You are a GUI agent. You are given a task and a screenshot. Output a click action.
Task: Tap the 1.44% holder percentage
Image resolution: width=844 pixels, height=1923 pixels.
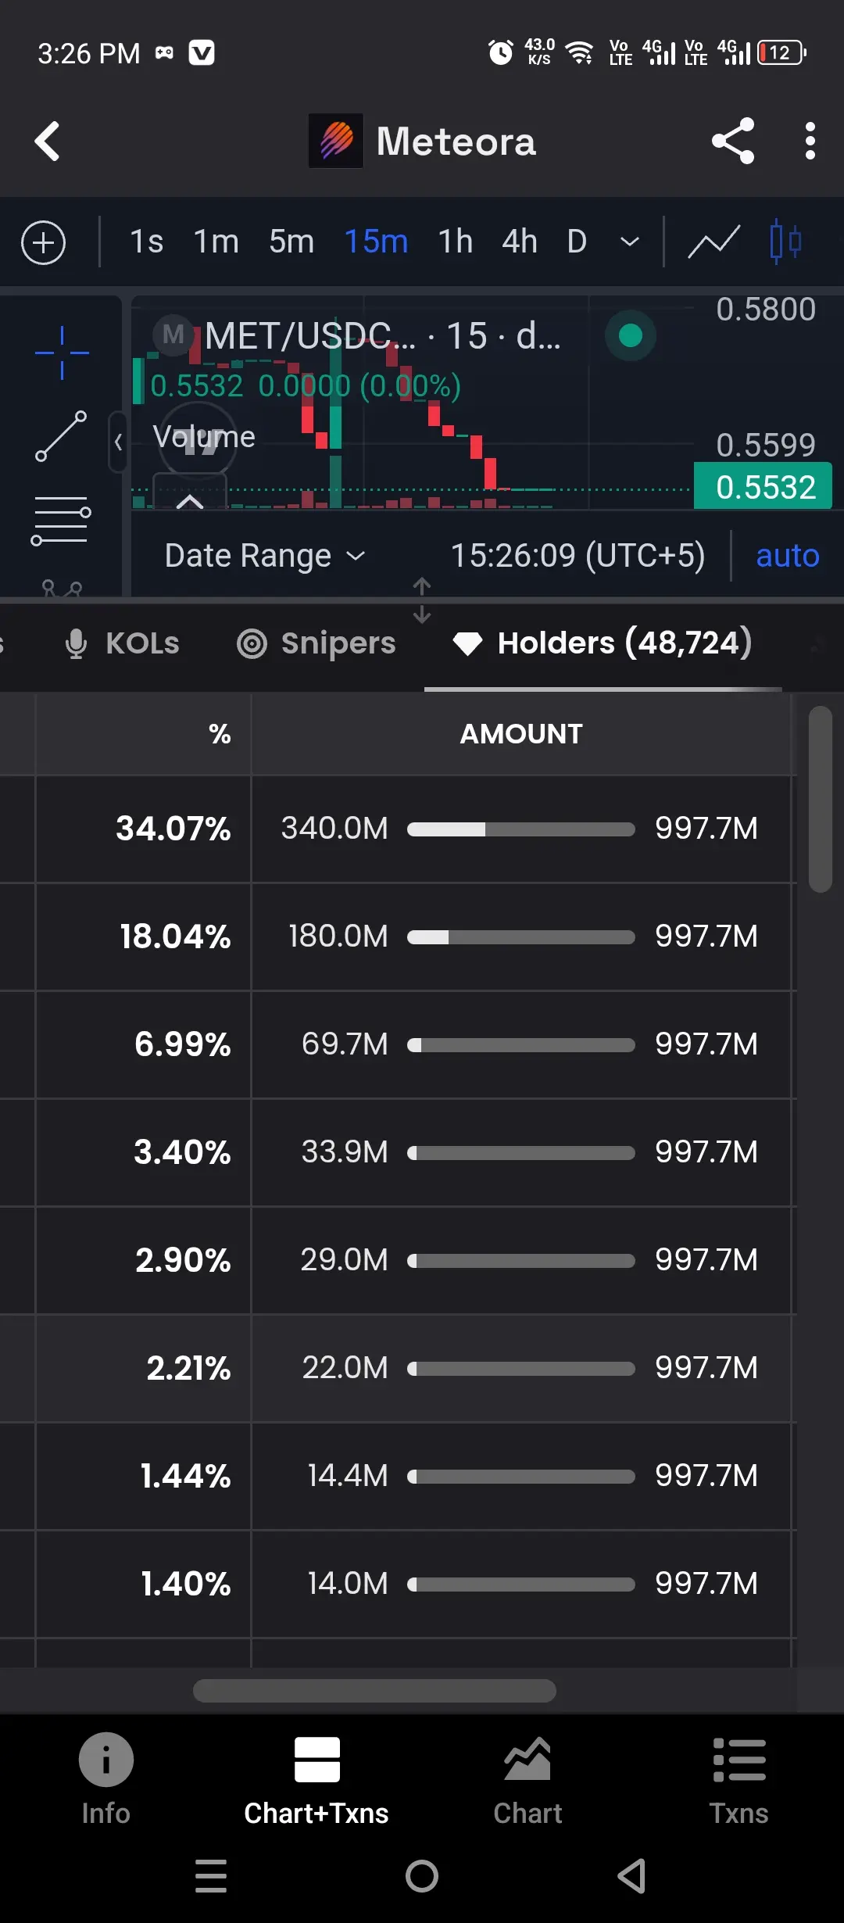point(185,1476)
